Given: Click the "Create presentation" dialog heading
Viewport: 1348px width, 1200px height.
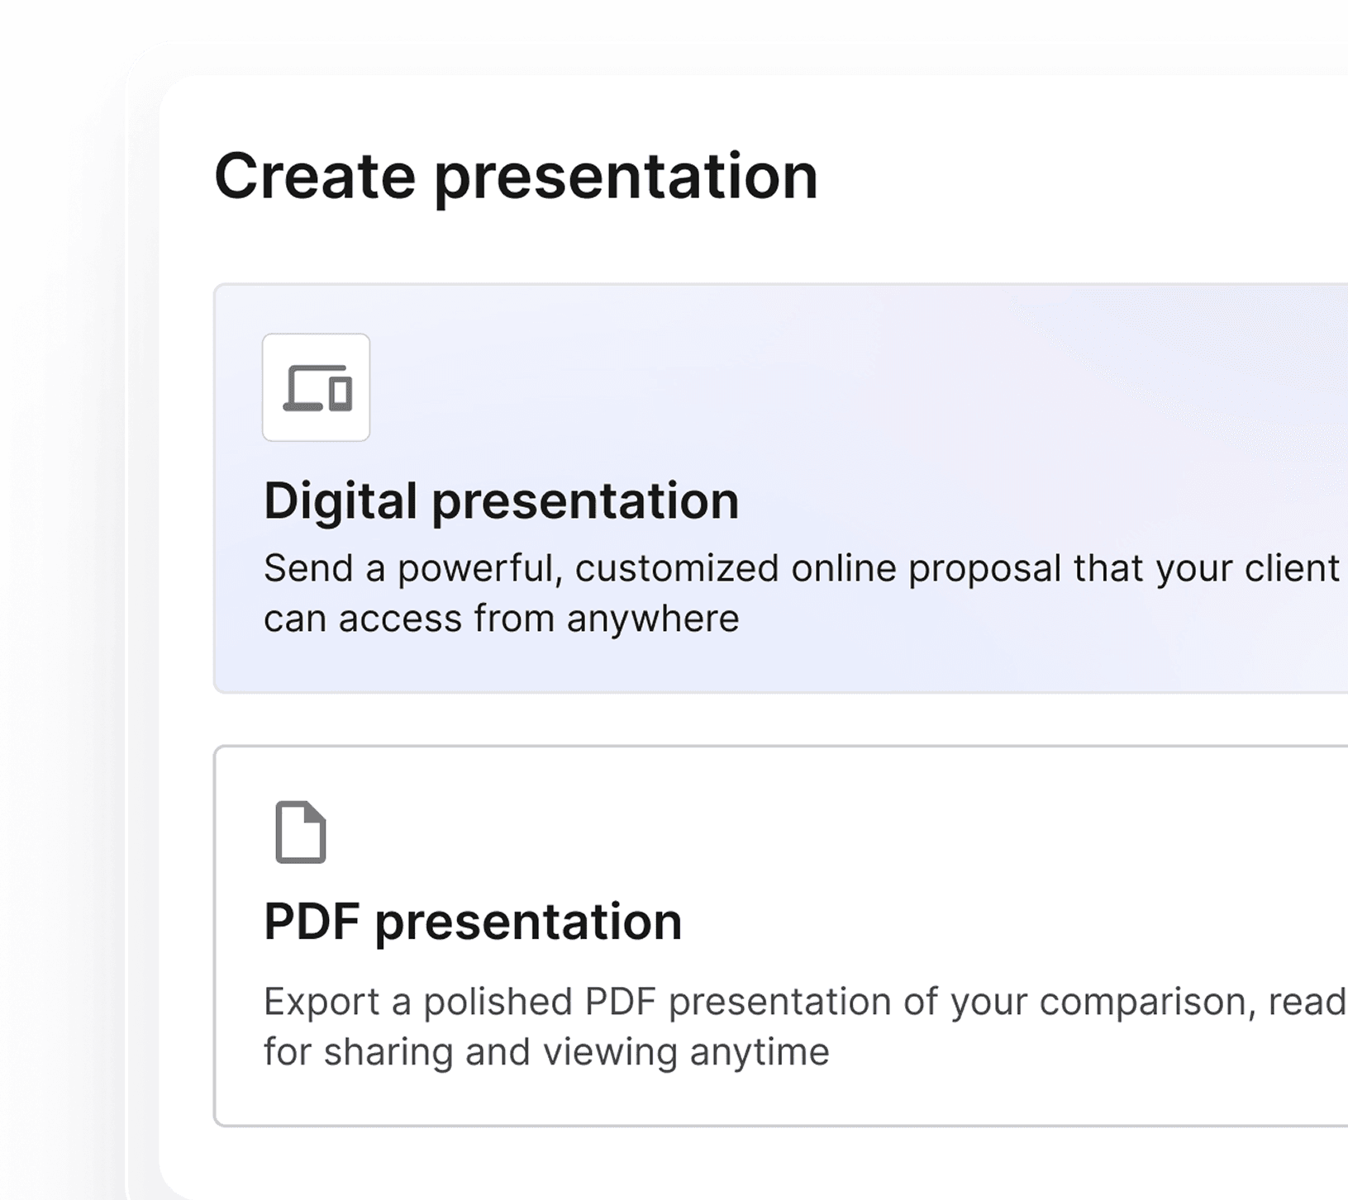Looking at the screenshot, I should (516, 176).
